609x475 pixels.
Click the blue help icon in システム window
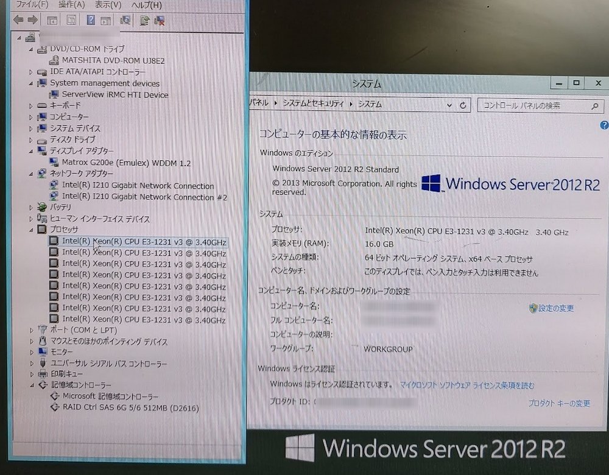coord(604,125)
